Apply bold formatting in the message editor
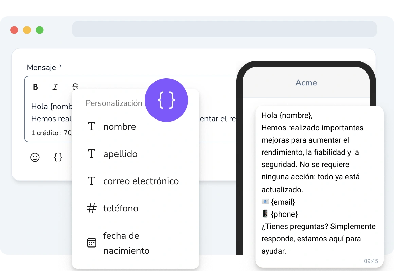Image resolution: width=394 pixels, height=271 pixels. point(35,87)
